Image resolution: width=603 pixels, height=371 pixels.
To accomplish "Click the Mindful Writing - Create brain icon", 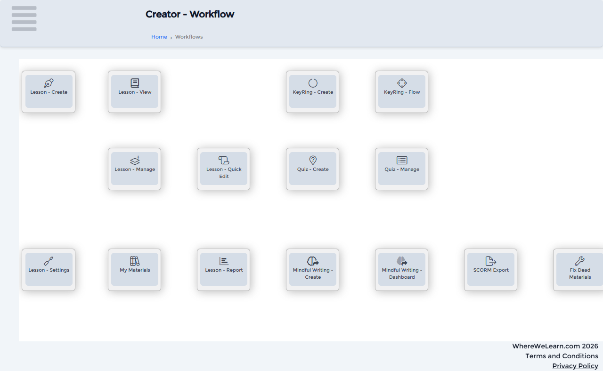I will pyautogui.click(x=313, y=261).
